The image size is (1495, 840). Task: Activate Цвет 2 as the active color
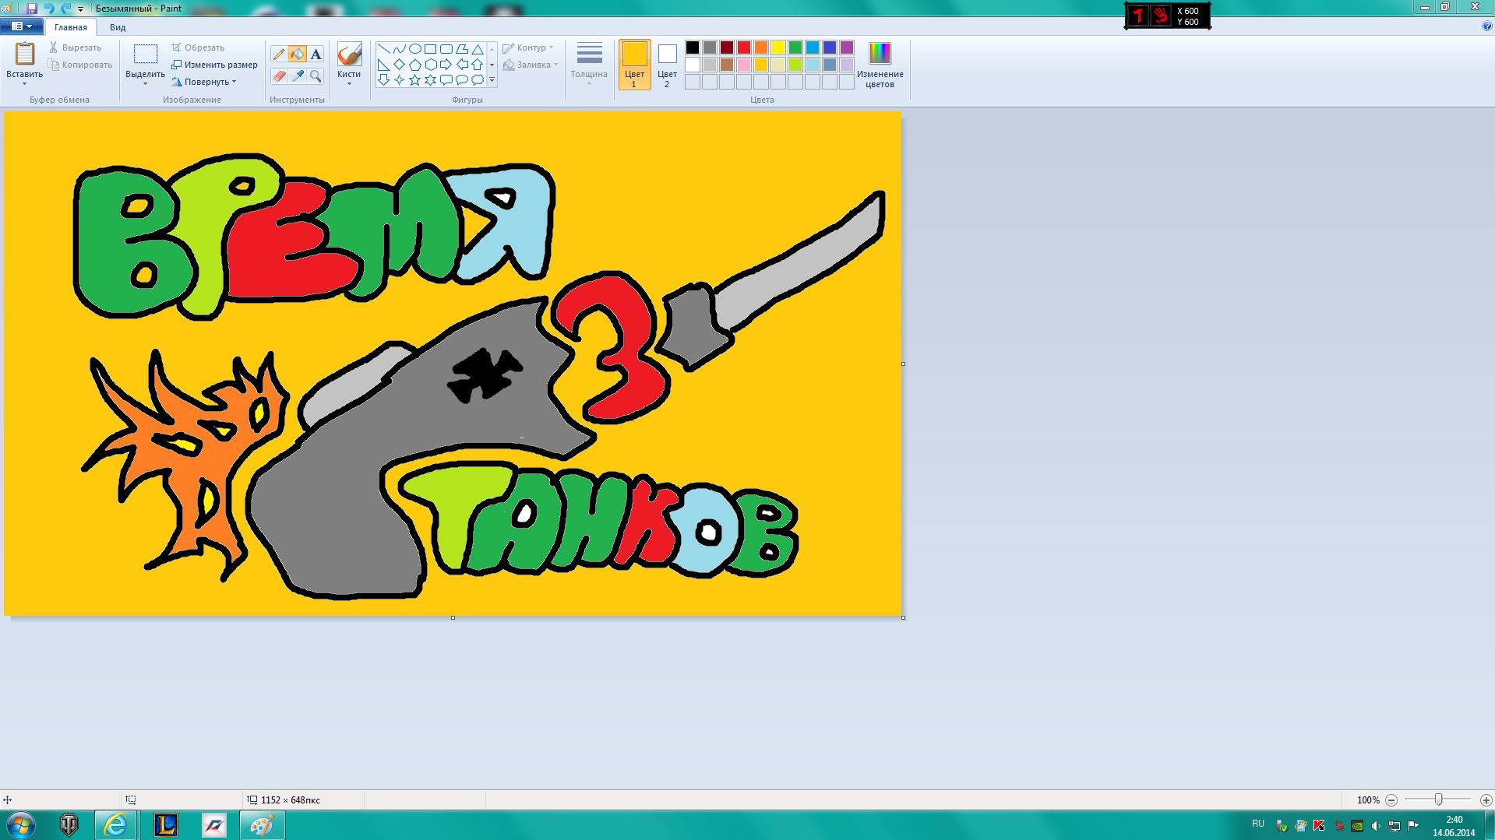coord(667,65)
